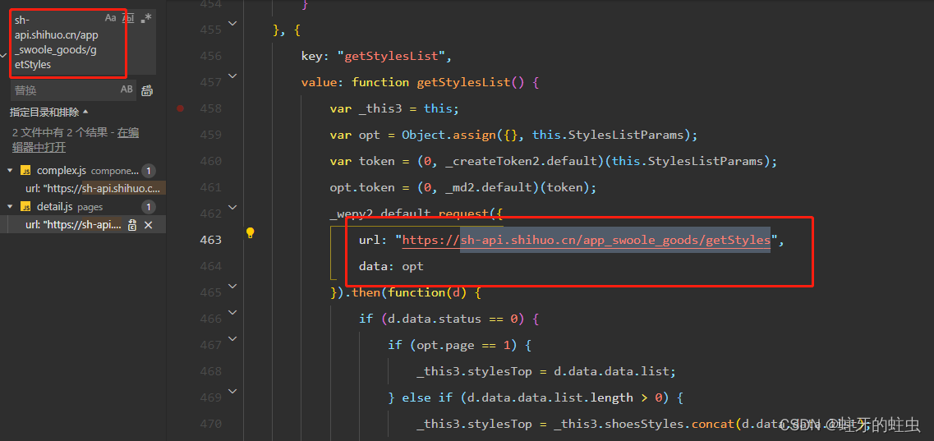Click the lightbulb code action icon on line 463
934x441 pixels.
point(251,232)
